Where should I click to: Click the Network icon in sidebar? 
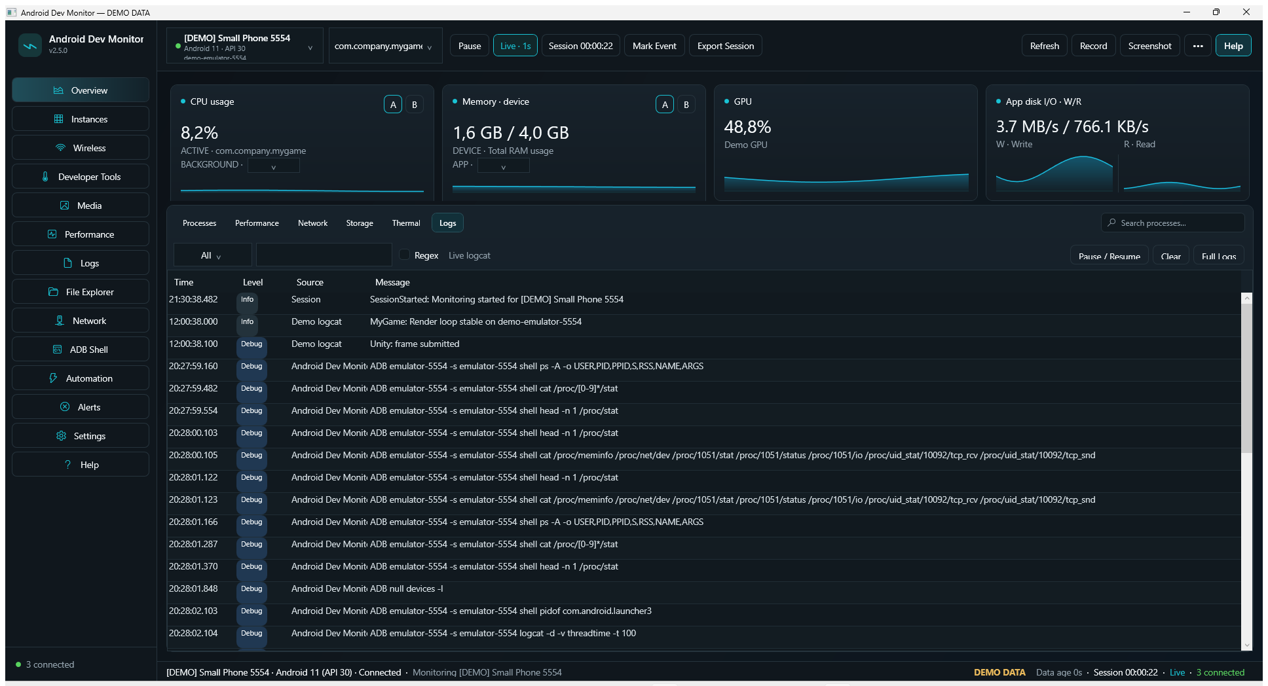pos(60,321)
